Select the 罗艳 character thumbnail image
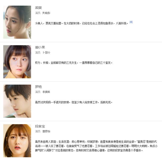The height and width of the screenshot is (159, 162). click(17, 101)
